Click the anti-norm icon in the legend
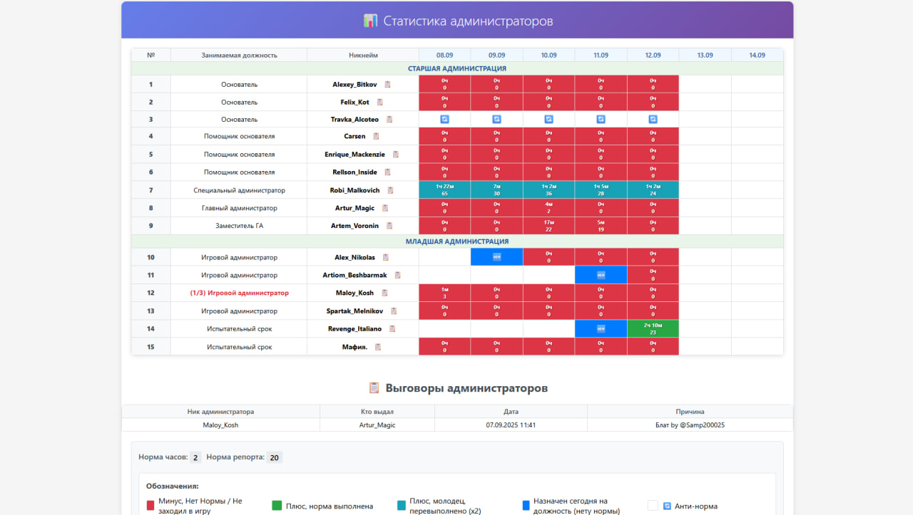Image resolution: width=913 pixels, height=515 pixels. [x=666, y=504]
